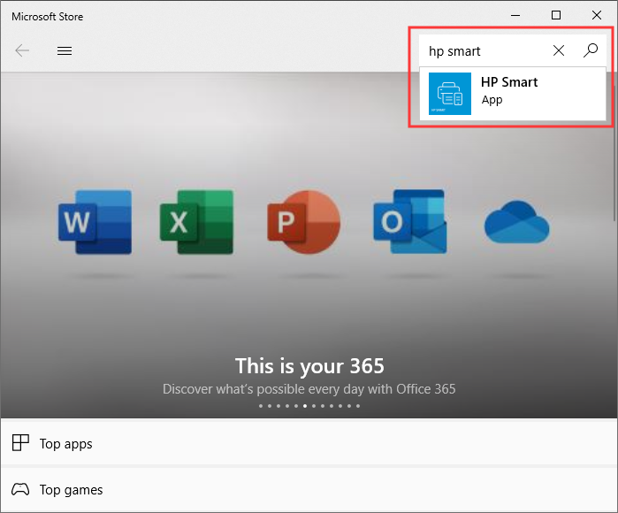Viewport: 618px width, 513px height.
Task: Open the 'This is your 365' headline
Action: click(309, 366)
